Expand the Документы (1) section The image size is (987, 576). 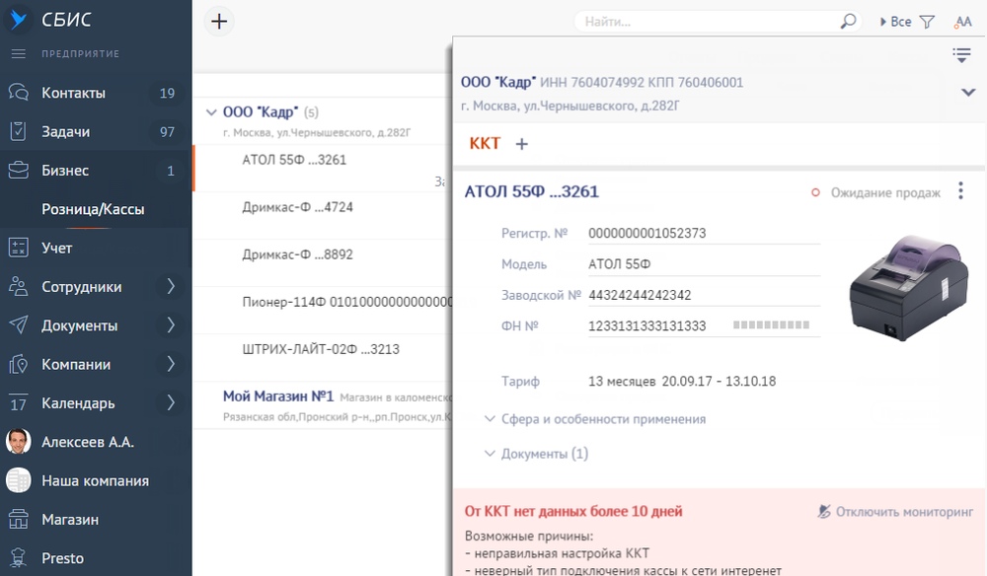pos(536,454)
